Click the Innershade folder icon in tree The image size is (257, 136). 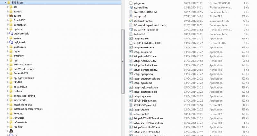[11, 100]
